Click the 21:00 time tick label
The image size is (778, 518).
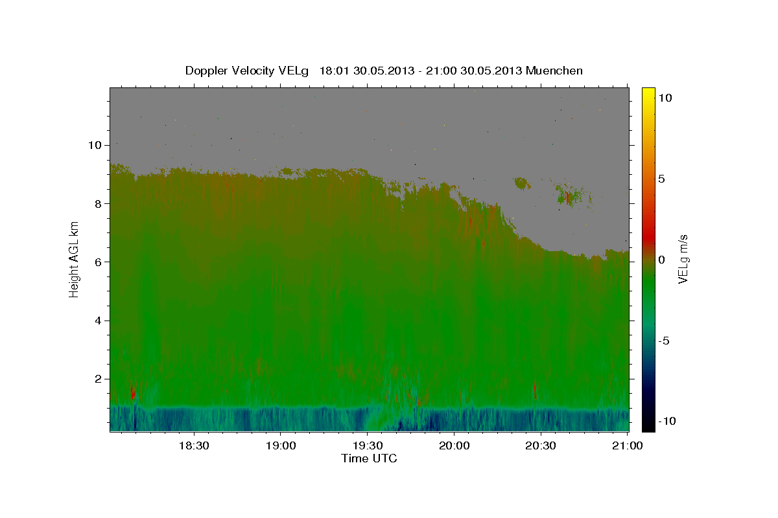[x=628, y=445]
